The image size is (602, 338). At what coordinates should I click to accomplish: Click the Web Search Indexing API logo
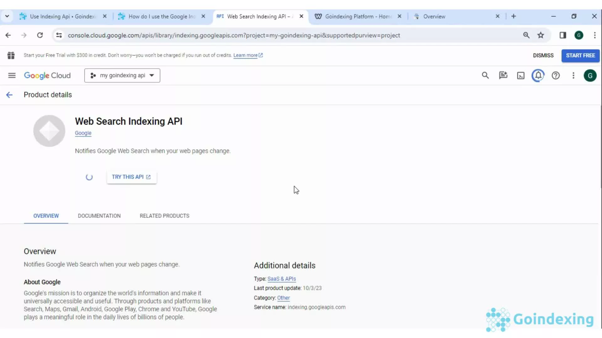click(x=49, y=131)
